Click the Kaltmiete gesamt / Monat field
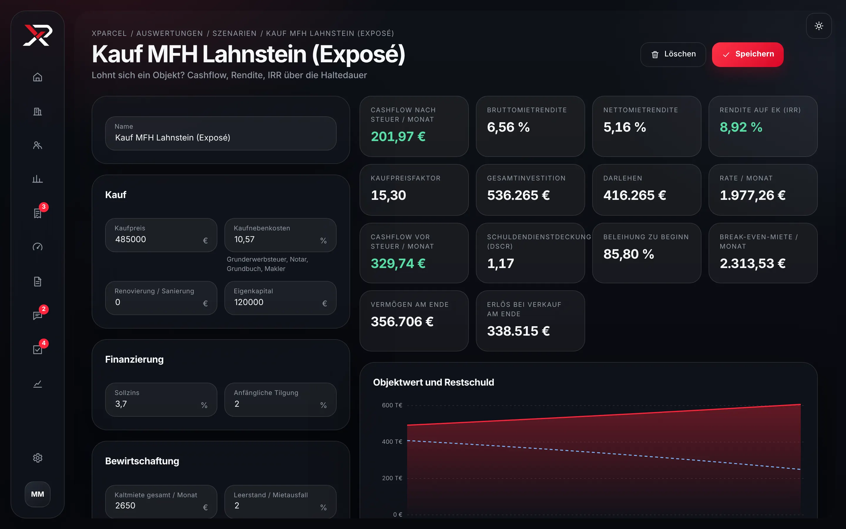The image size is (846, 529). (x=161, y=501)
